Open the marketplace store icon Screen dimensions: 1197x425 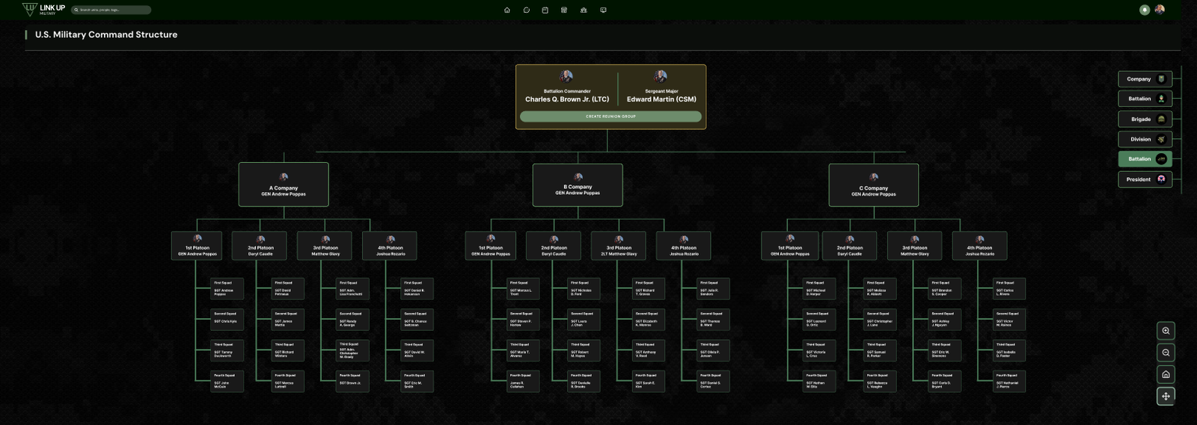[x=564, y=10]
